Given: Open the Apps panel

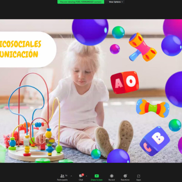Looking at the screenshot, I should point(139,177).
